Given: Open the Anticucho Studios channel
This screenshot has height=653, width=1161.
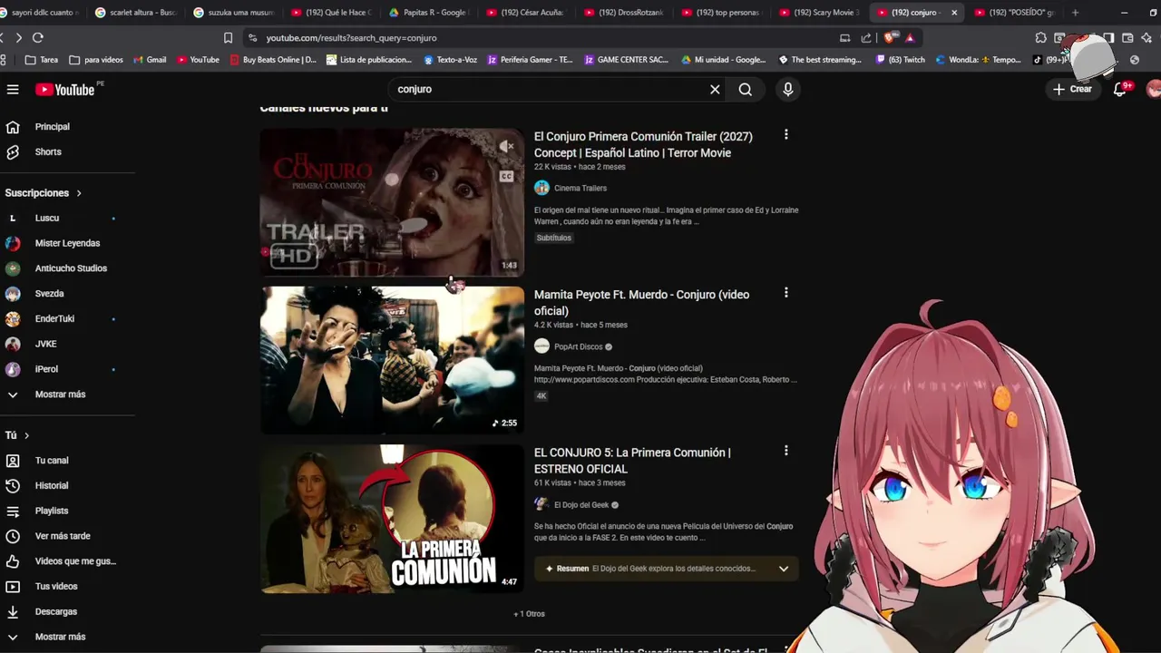Looking at the screenshot, I should (71, 268).
